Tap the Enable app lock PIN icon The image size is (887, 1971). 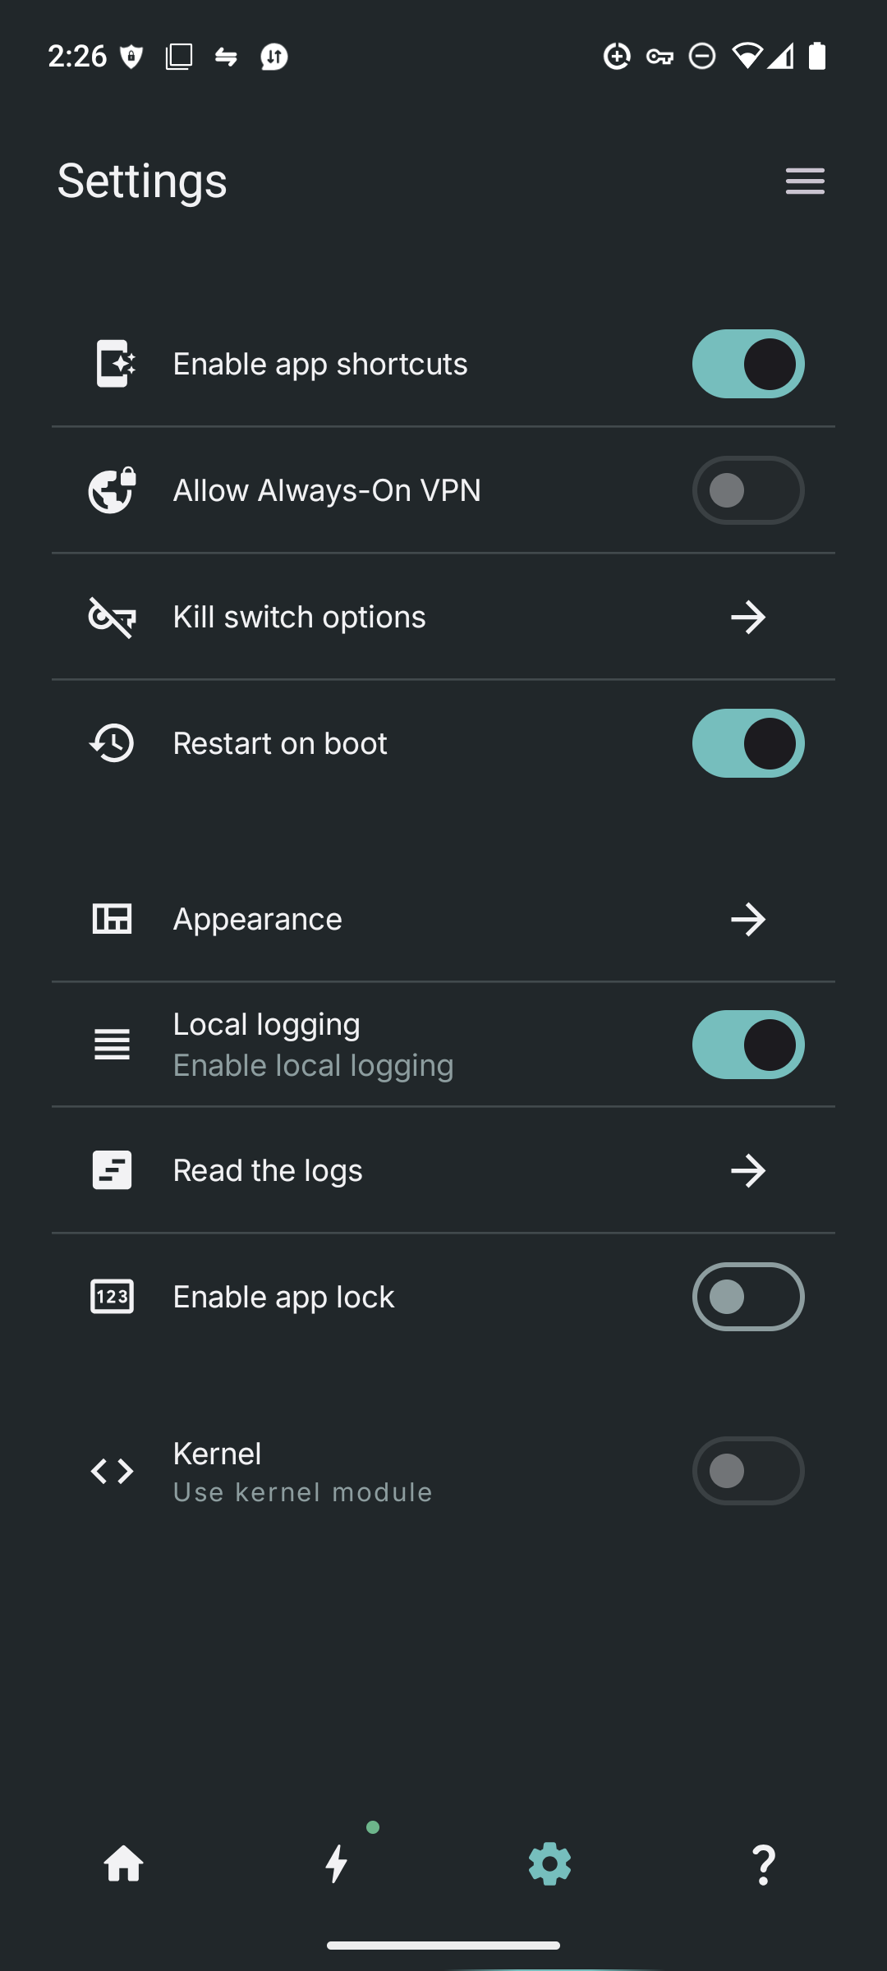click(112, 1297)
